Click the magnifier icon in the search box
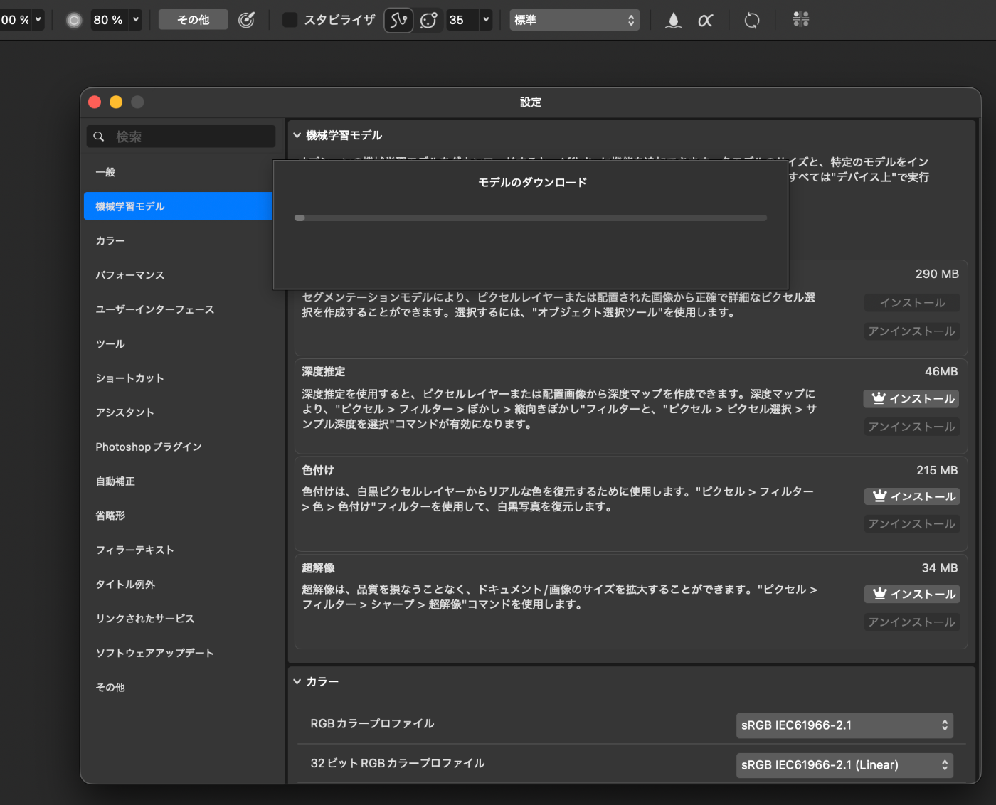 [99, 137]
